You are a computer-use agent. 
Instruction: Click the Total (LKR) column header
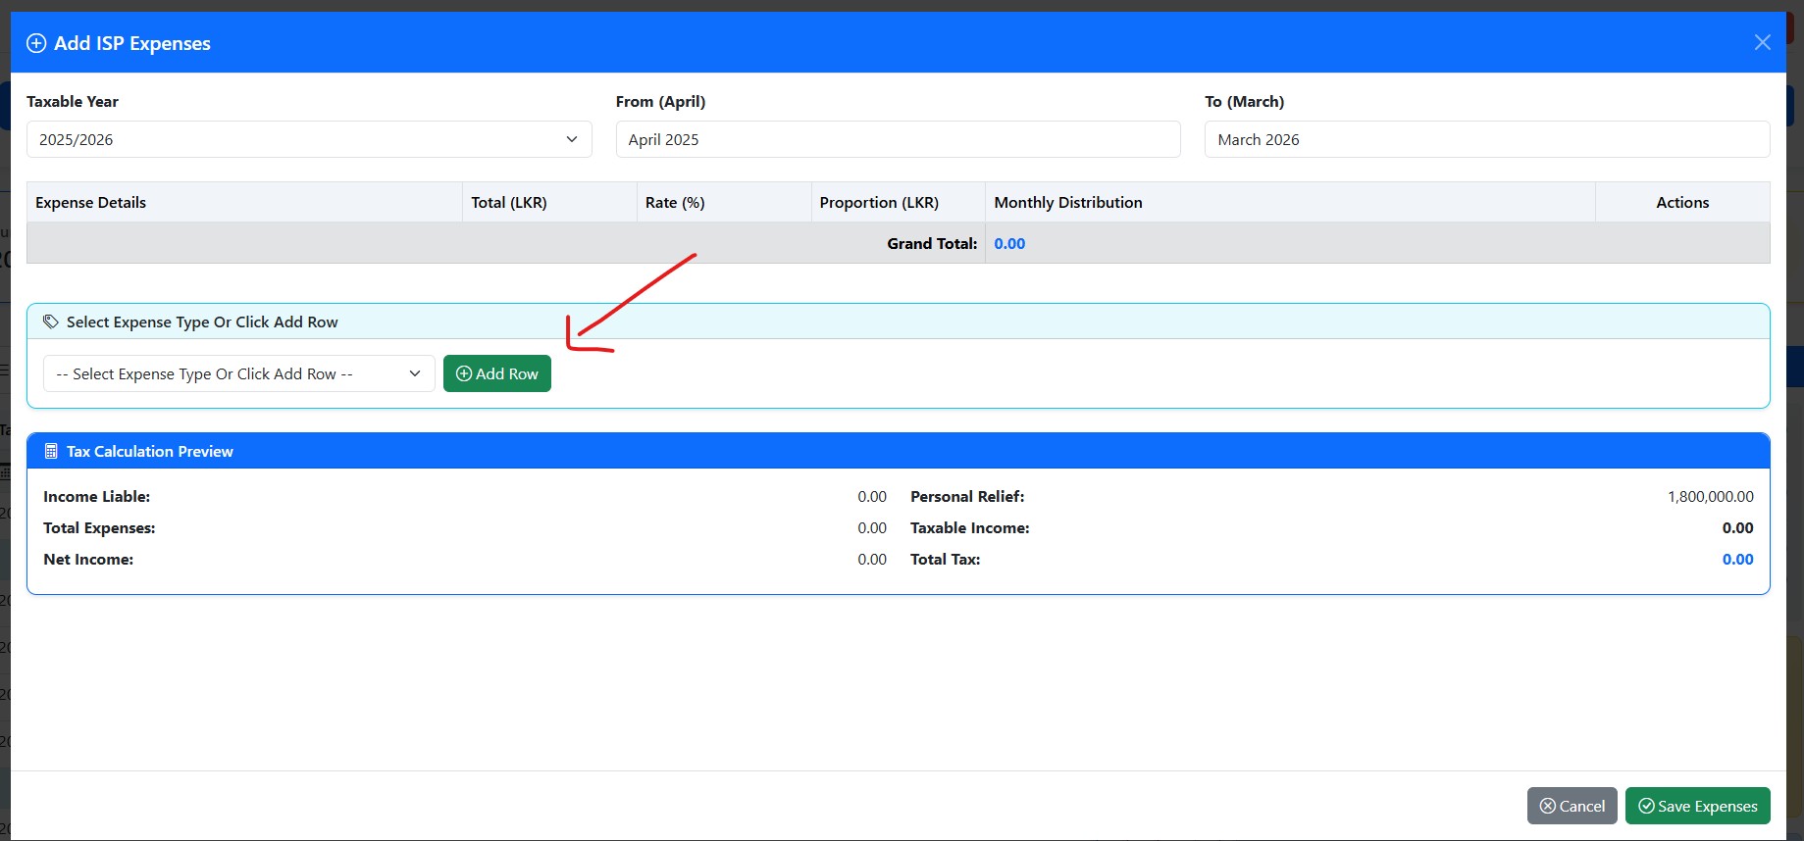pyautogui.click(x=509, y=202)
